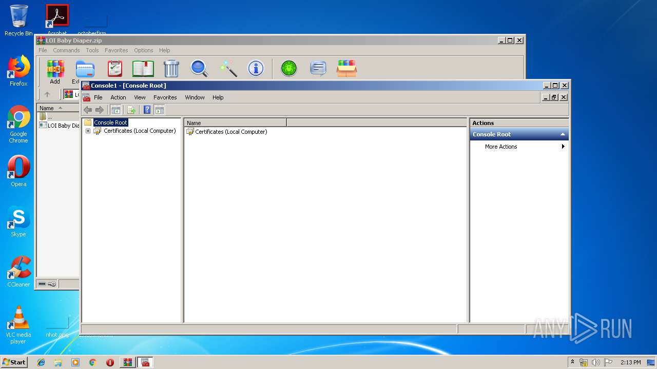Open Console1 Action menu
Viewport: 657px width, 369px height.
[x=118, y=97]
